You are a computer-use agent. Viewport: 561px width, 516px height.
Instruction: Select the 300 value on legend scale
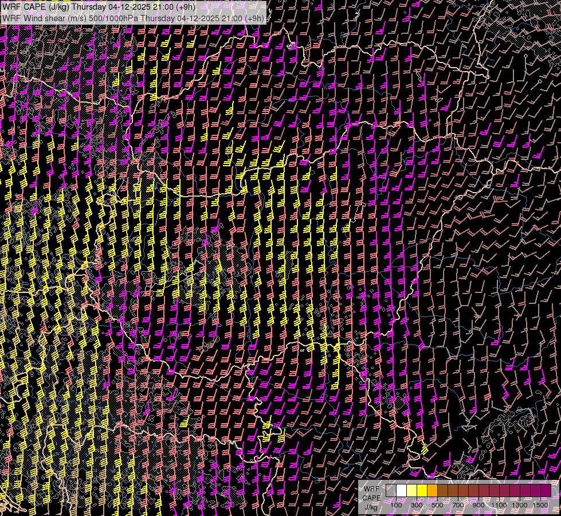point(417,505)
